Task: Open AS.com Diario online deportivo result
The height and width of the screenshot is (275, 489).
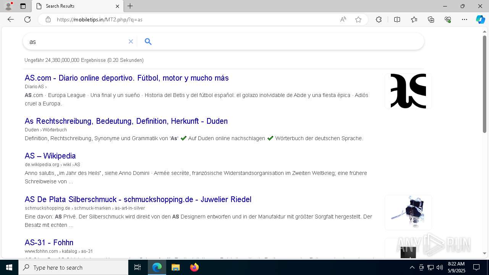Action: [127, 78]
